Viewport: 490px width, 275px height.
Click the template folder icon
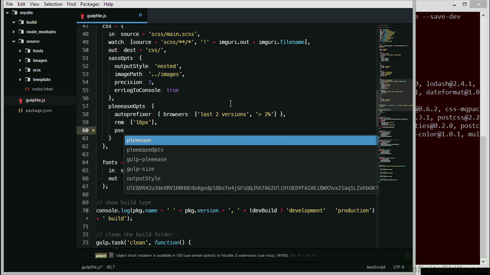tap(28, 79)
